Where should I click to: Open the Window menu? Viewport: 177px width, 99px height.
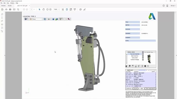coord(12,3)
